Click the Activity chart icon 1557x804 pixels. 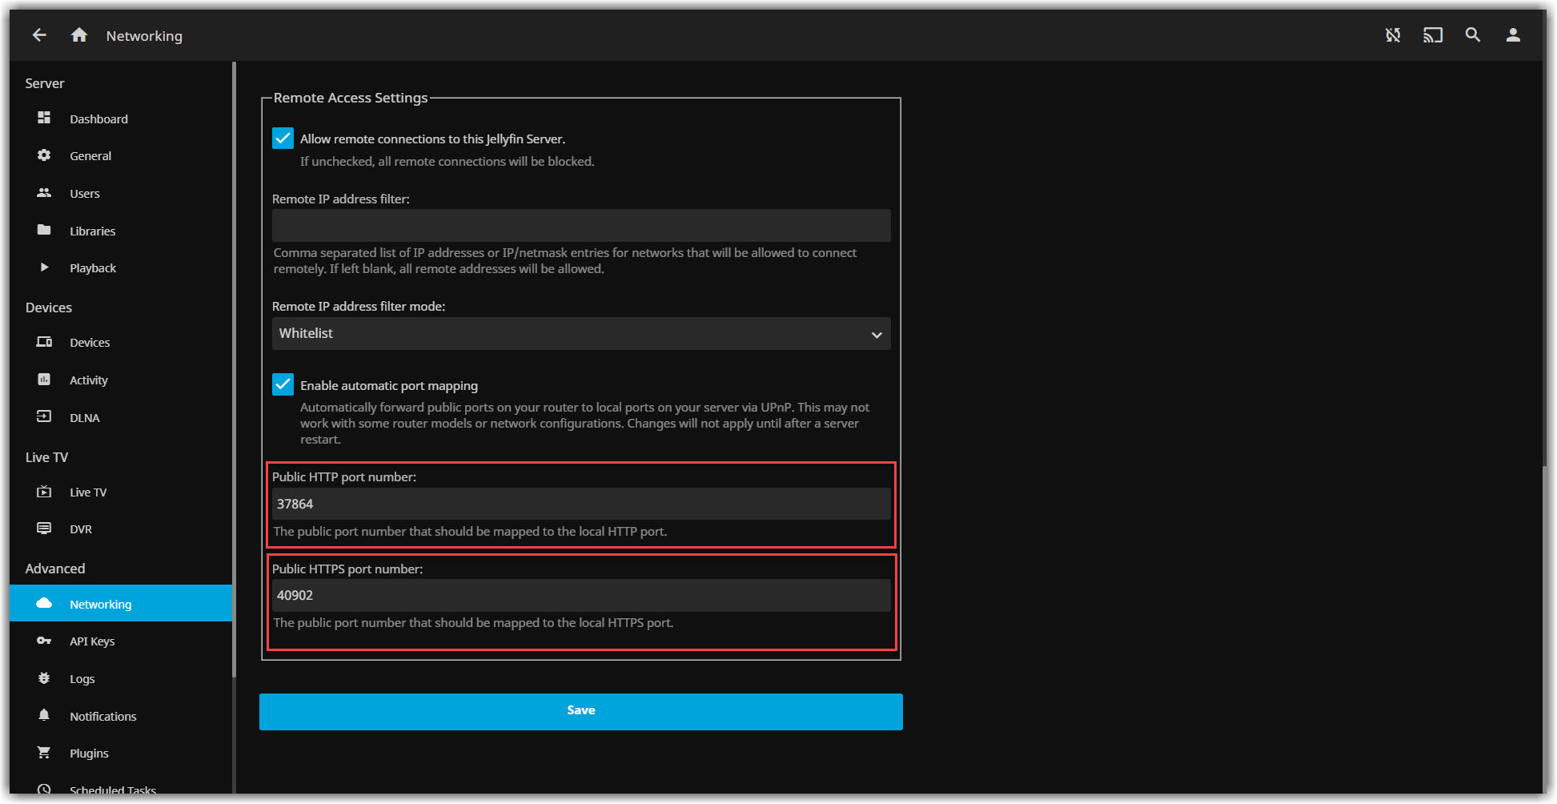(44, 380)
